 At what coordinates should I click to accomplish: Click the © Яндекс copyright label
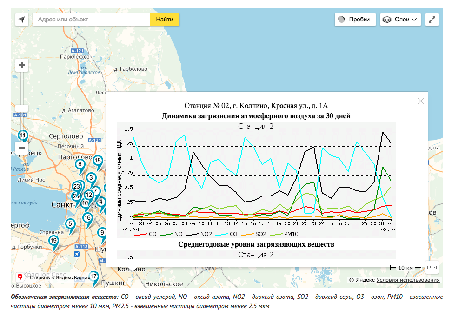(x=362, y=280)
